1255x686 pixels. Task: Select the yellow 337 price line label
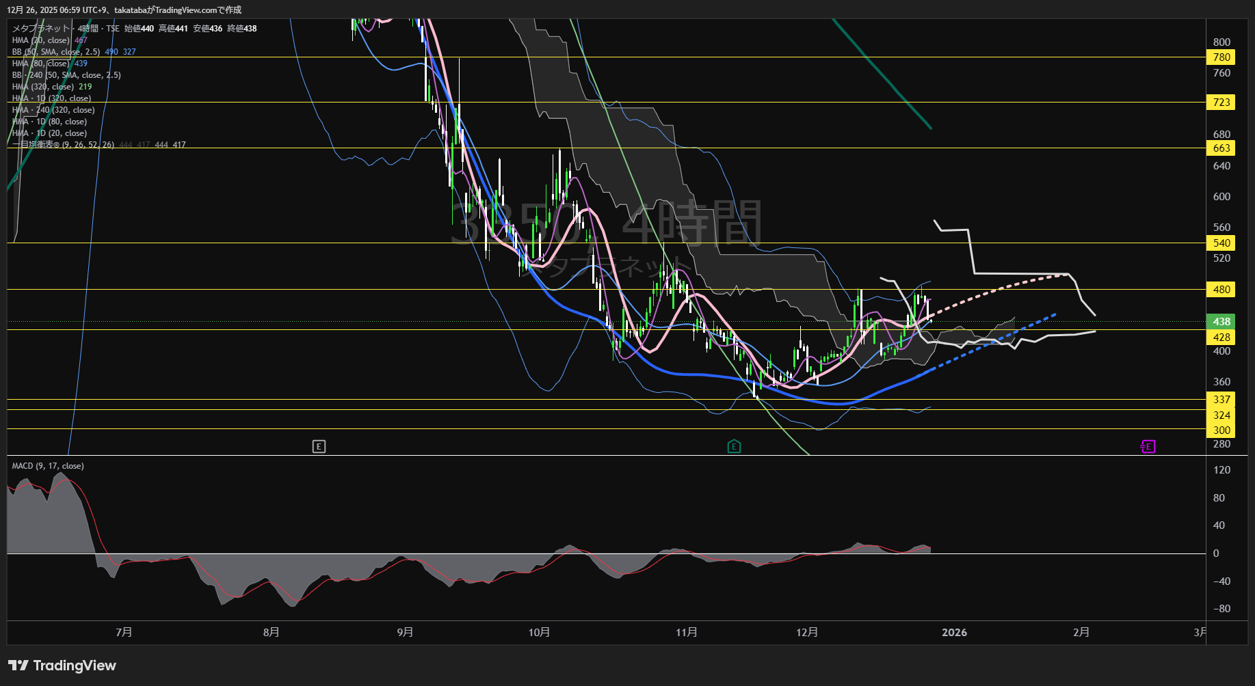1221,400
